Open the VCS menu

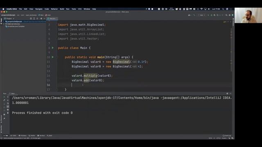click(x=80, y=9)
